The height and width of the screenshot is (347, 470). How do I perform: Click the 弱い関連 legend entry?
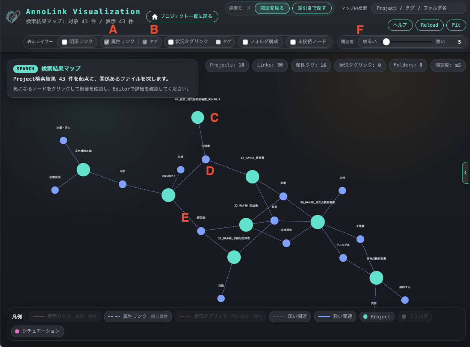290,317
